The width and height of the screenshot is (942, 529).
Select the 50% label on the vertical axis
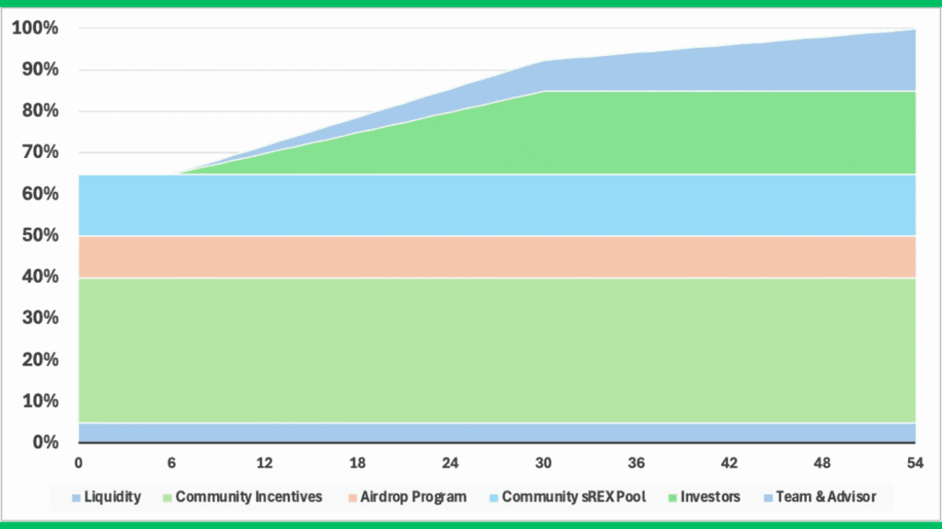tap(39, 236)
